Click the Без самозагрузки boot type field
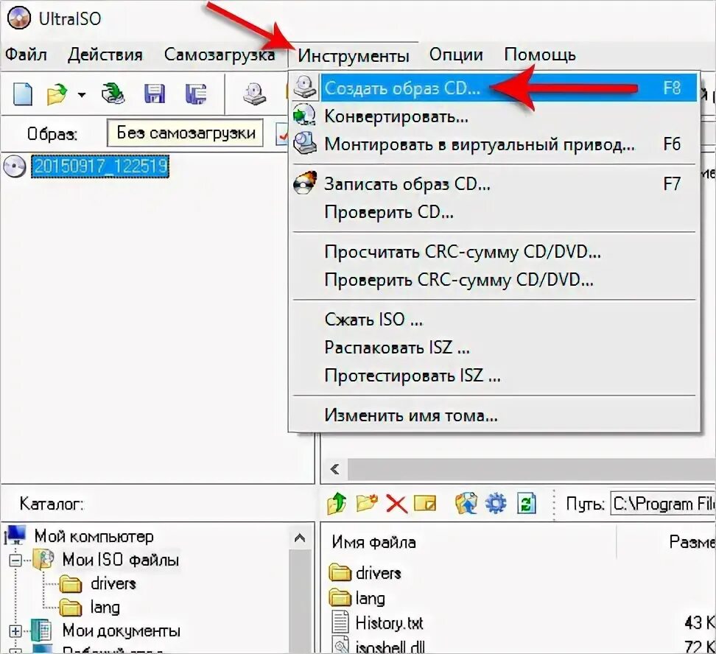The height and width of the screenshot is (654, 716). coord(185,133)
